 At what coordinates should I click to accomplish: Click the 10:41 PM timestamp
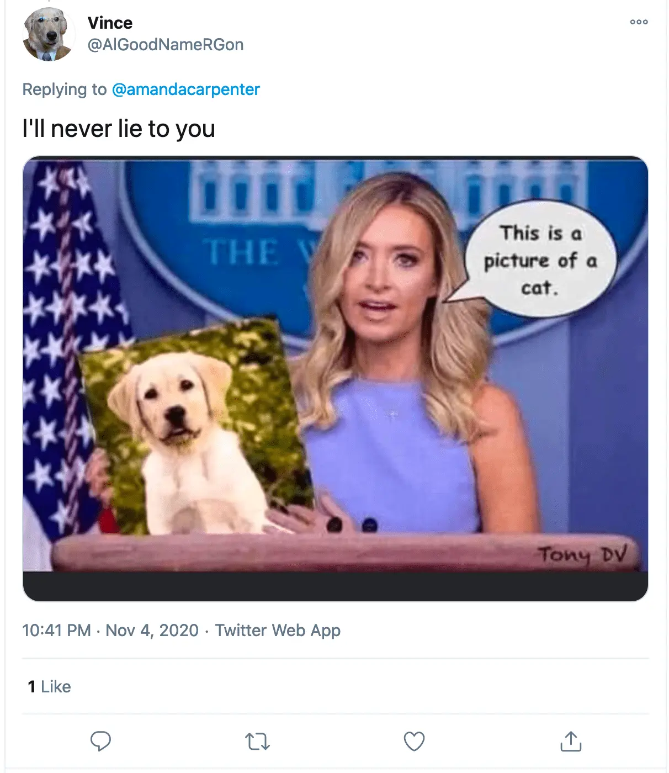coord(56,631)
